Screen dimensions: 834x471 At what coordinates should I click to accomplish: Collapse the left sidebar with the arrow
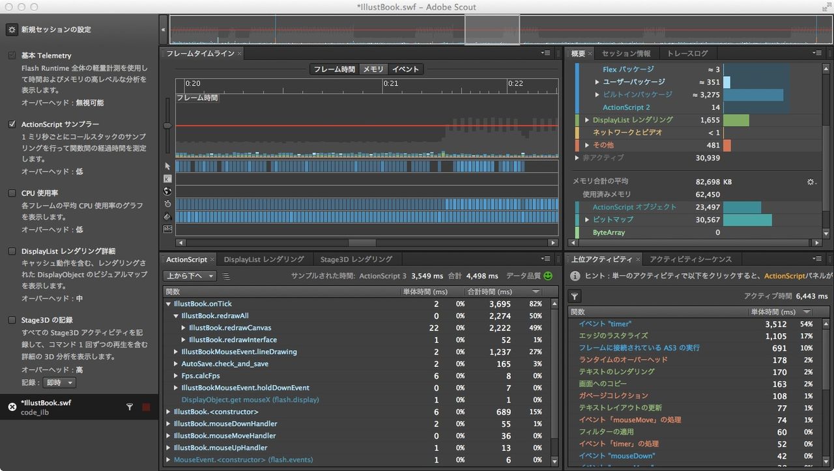point(164,30)
